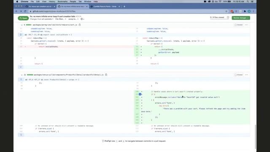The height and width of the screenshot is (152, 270).
Task: Open the Wi-Fi status menu
Action: click(220, 2)
